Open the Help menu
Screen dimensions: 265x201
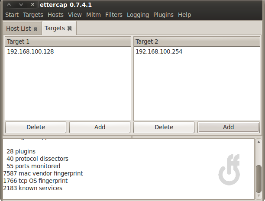click(x=184, y=15)
